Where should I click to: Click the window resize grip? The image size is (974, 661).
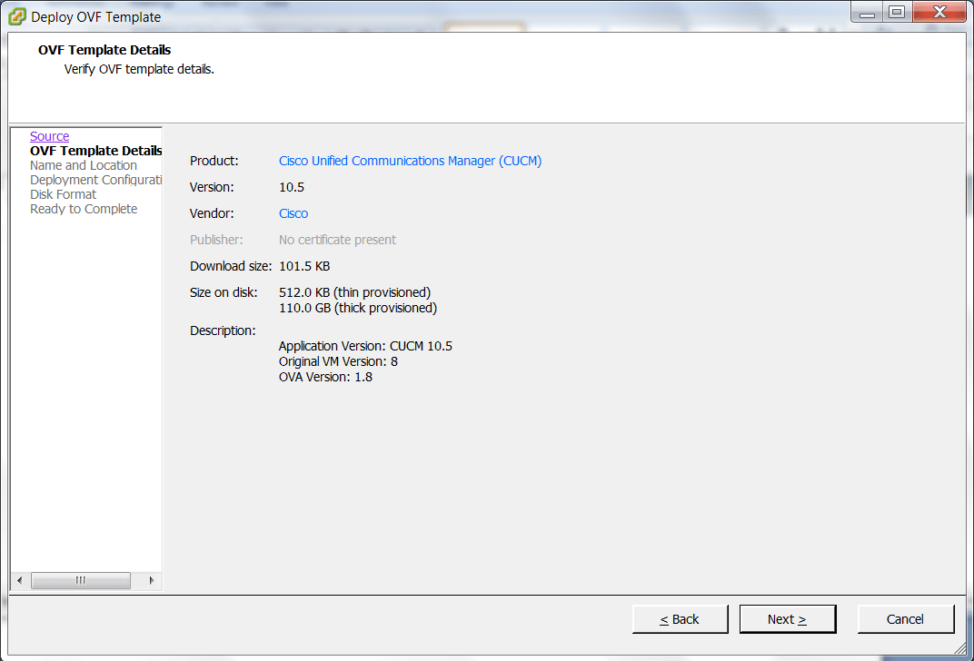960,648
